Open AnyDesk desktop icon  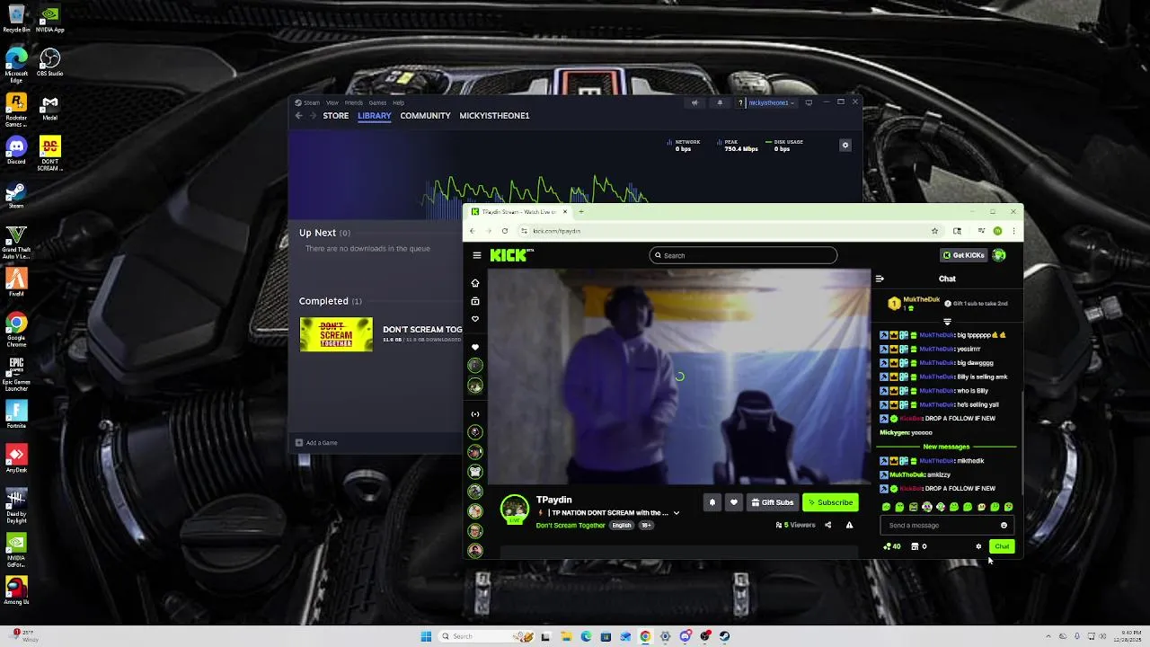click(x=16, y=459)
